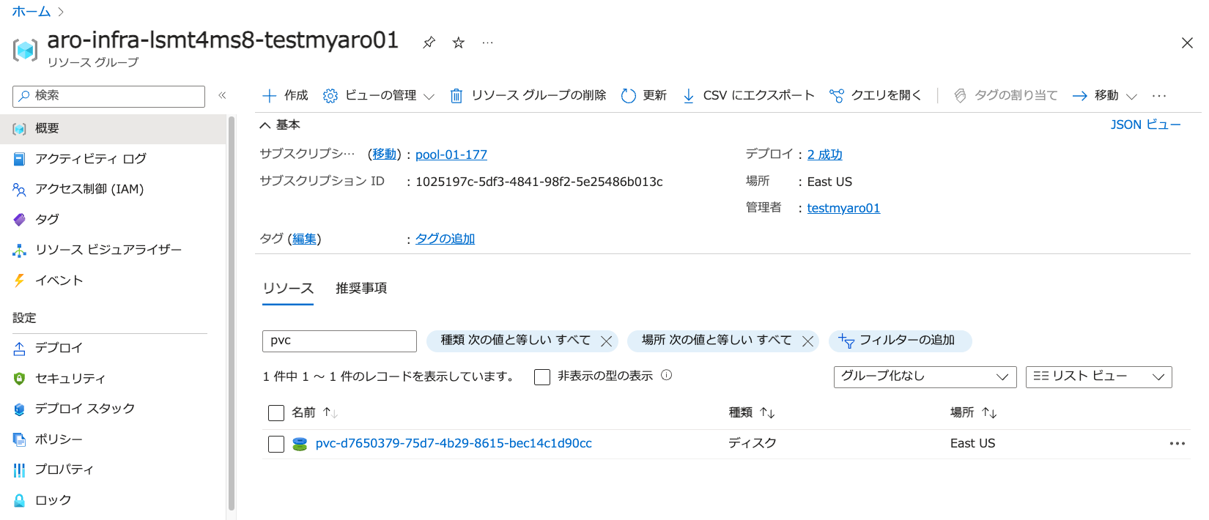The width and height of the screenshot is (1209, 520).
Task: Click the sidebar 検索 search box
Action: click(108, 96)
